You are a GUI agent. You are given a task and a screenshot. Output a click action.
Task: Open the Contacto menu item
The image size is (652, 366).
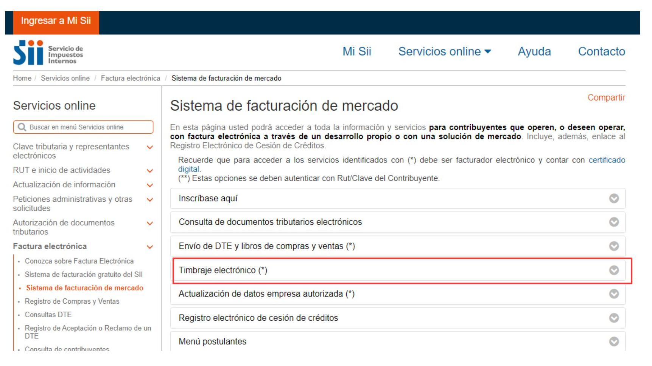tap(601, 51)
